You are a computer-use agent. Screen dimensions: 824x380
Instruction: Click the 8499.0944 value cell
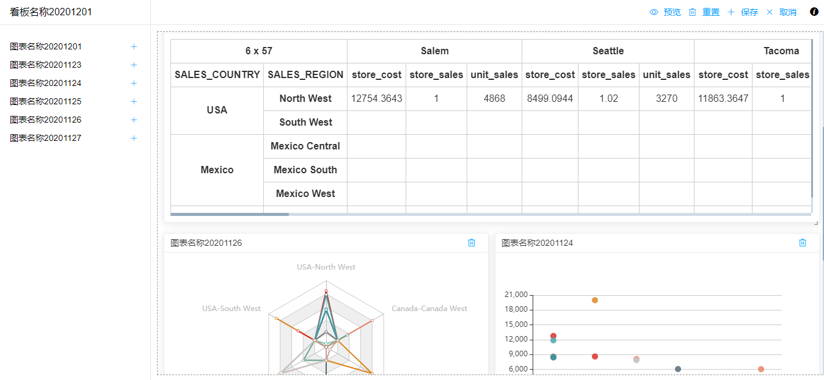(550, 99)
